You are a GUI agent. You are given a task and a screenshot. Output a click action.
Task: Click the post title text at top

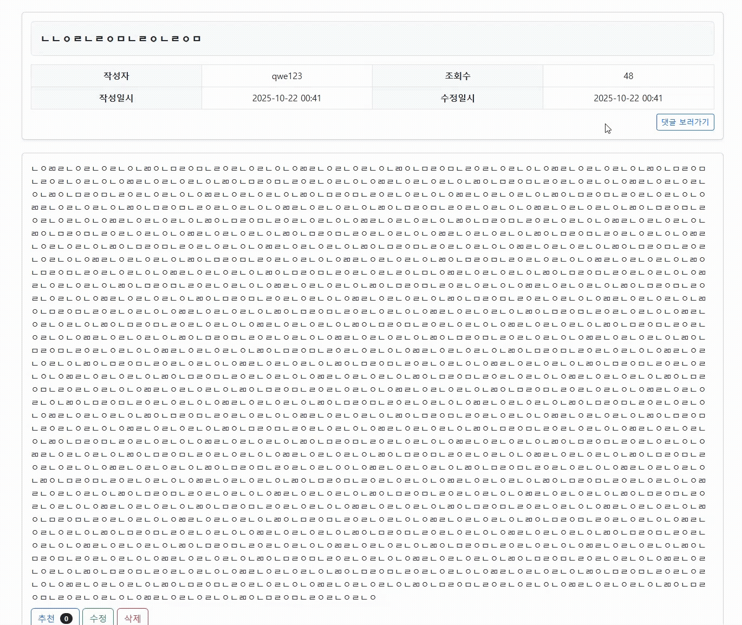coord(121,38)
